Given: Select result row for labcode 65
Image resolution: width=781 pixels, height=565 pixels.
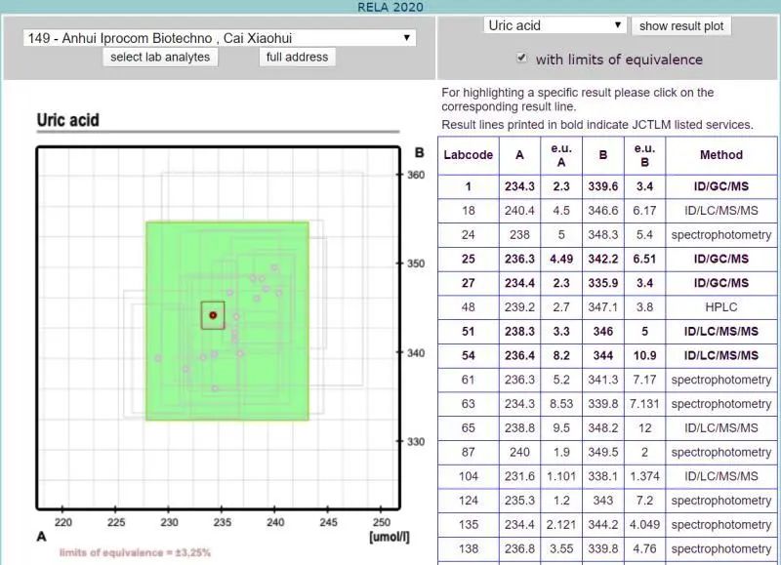Looking at the screenshot, I should [605, 428].
